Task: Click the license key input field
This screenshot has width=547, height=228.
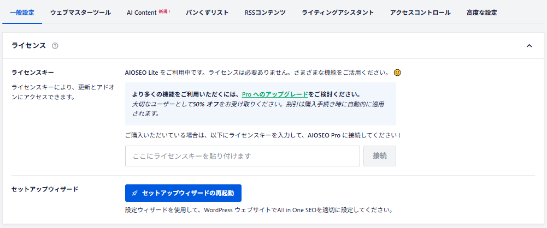Action: (242, 156)
